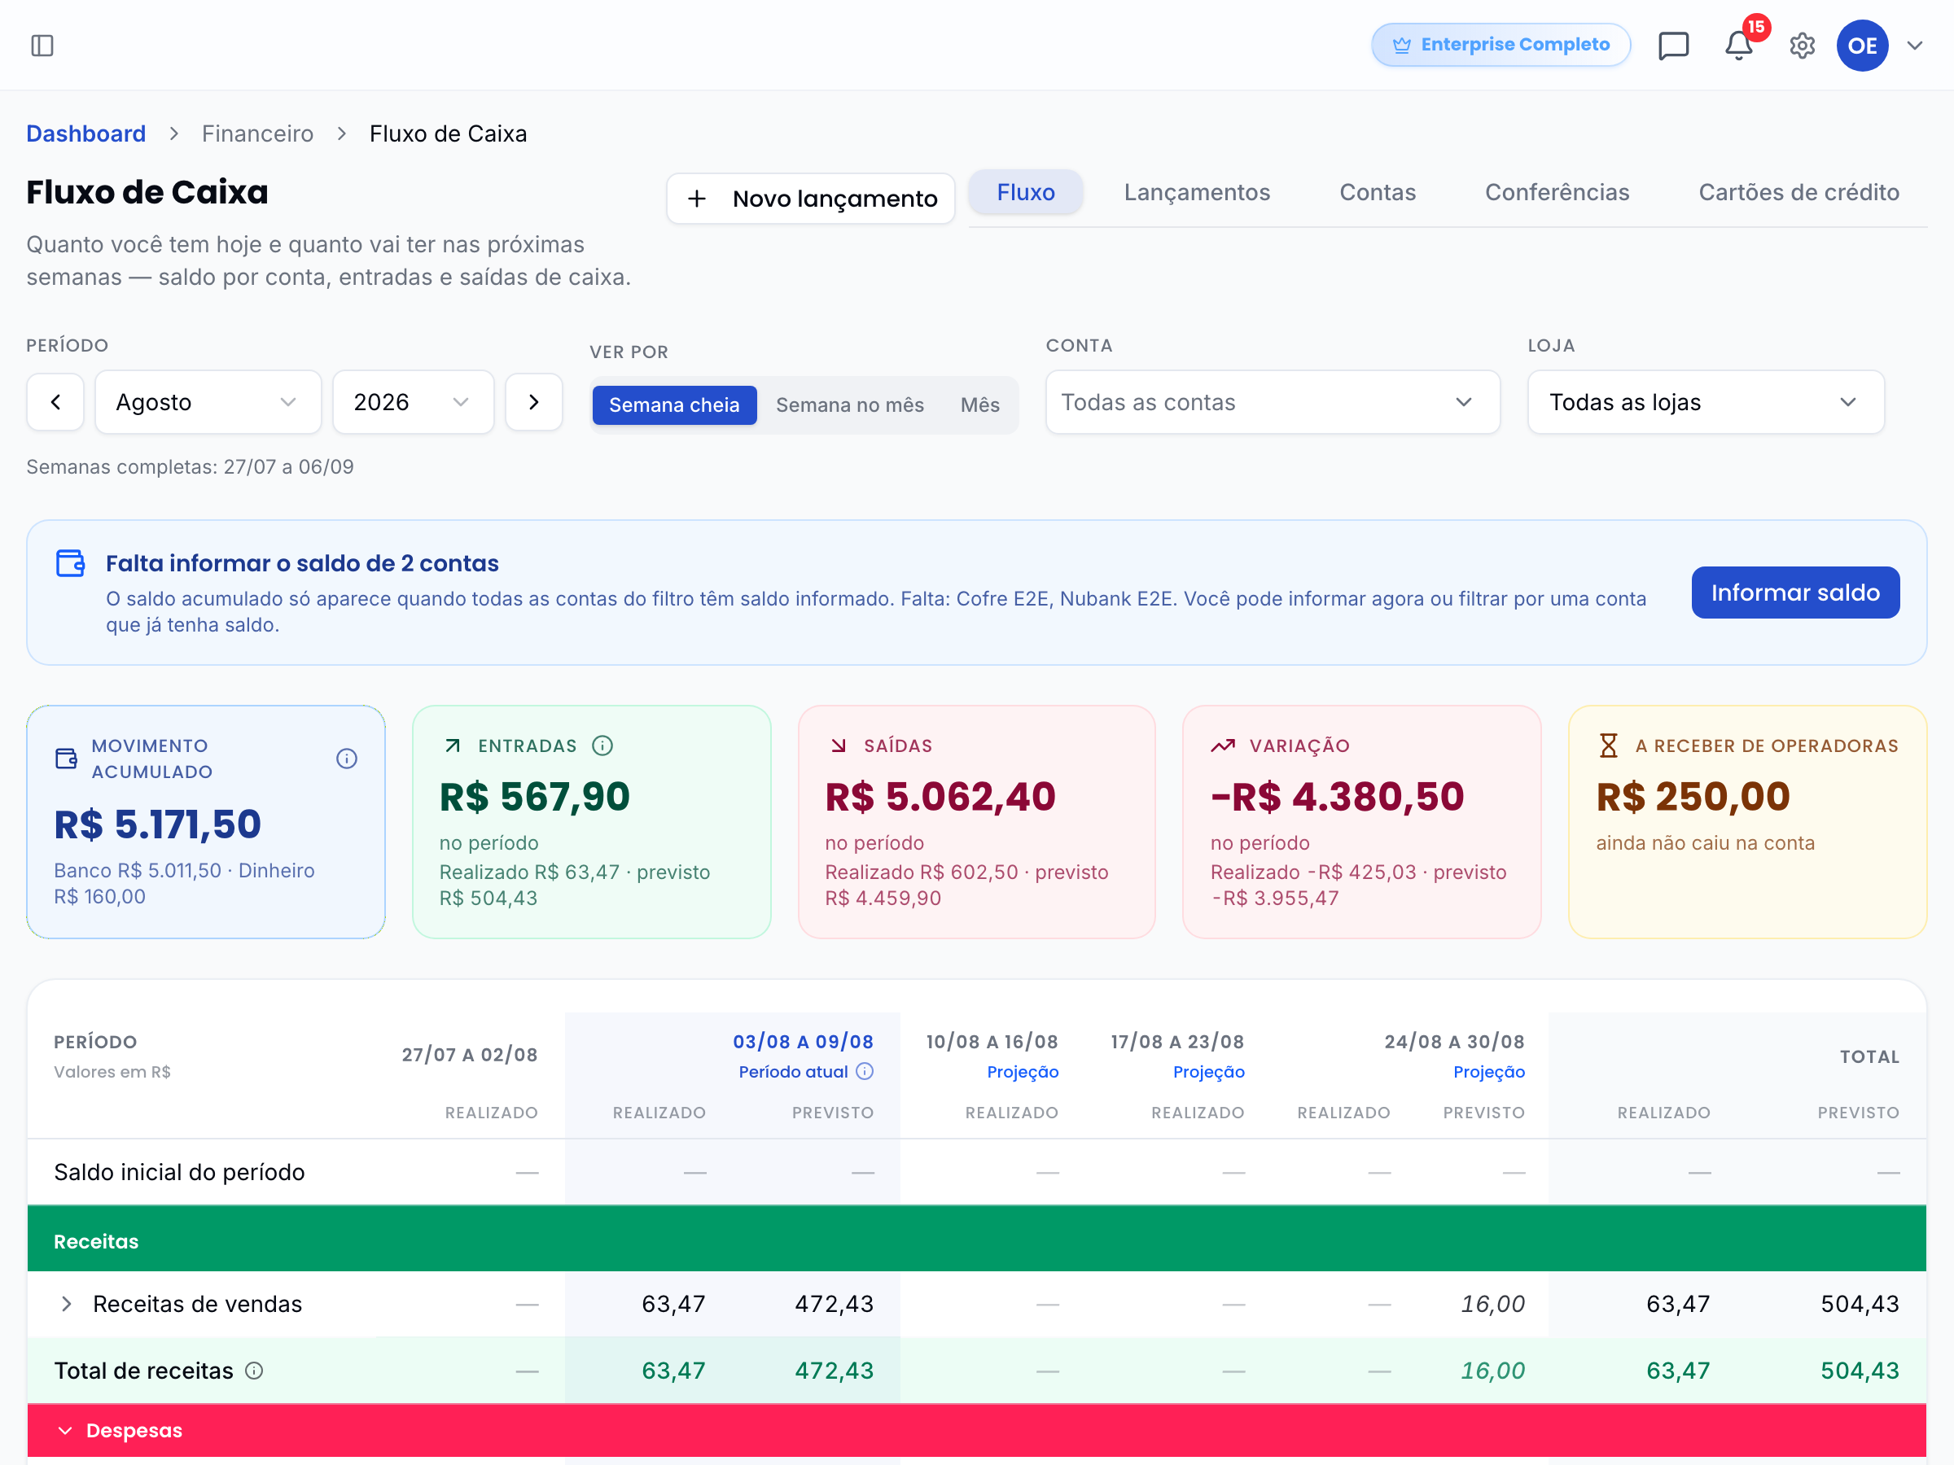Switch to the Lançamentos tab
This screenshot has width=1954, height=1465.
point(1197,193)
